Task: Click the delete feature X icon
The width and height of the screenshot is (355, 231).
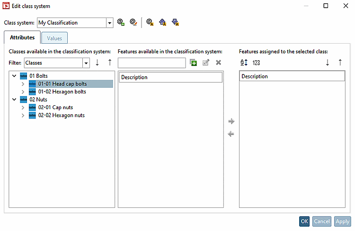Action: [219, 63]
